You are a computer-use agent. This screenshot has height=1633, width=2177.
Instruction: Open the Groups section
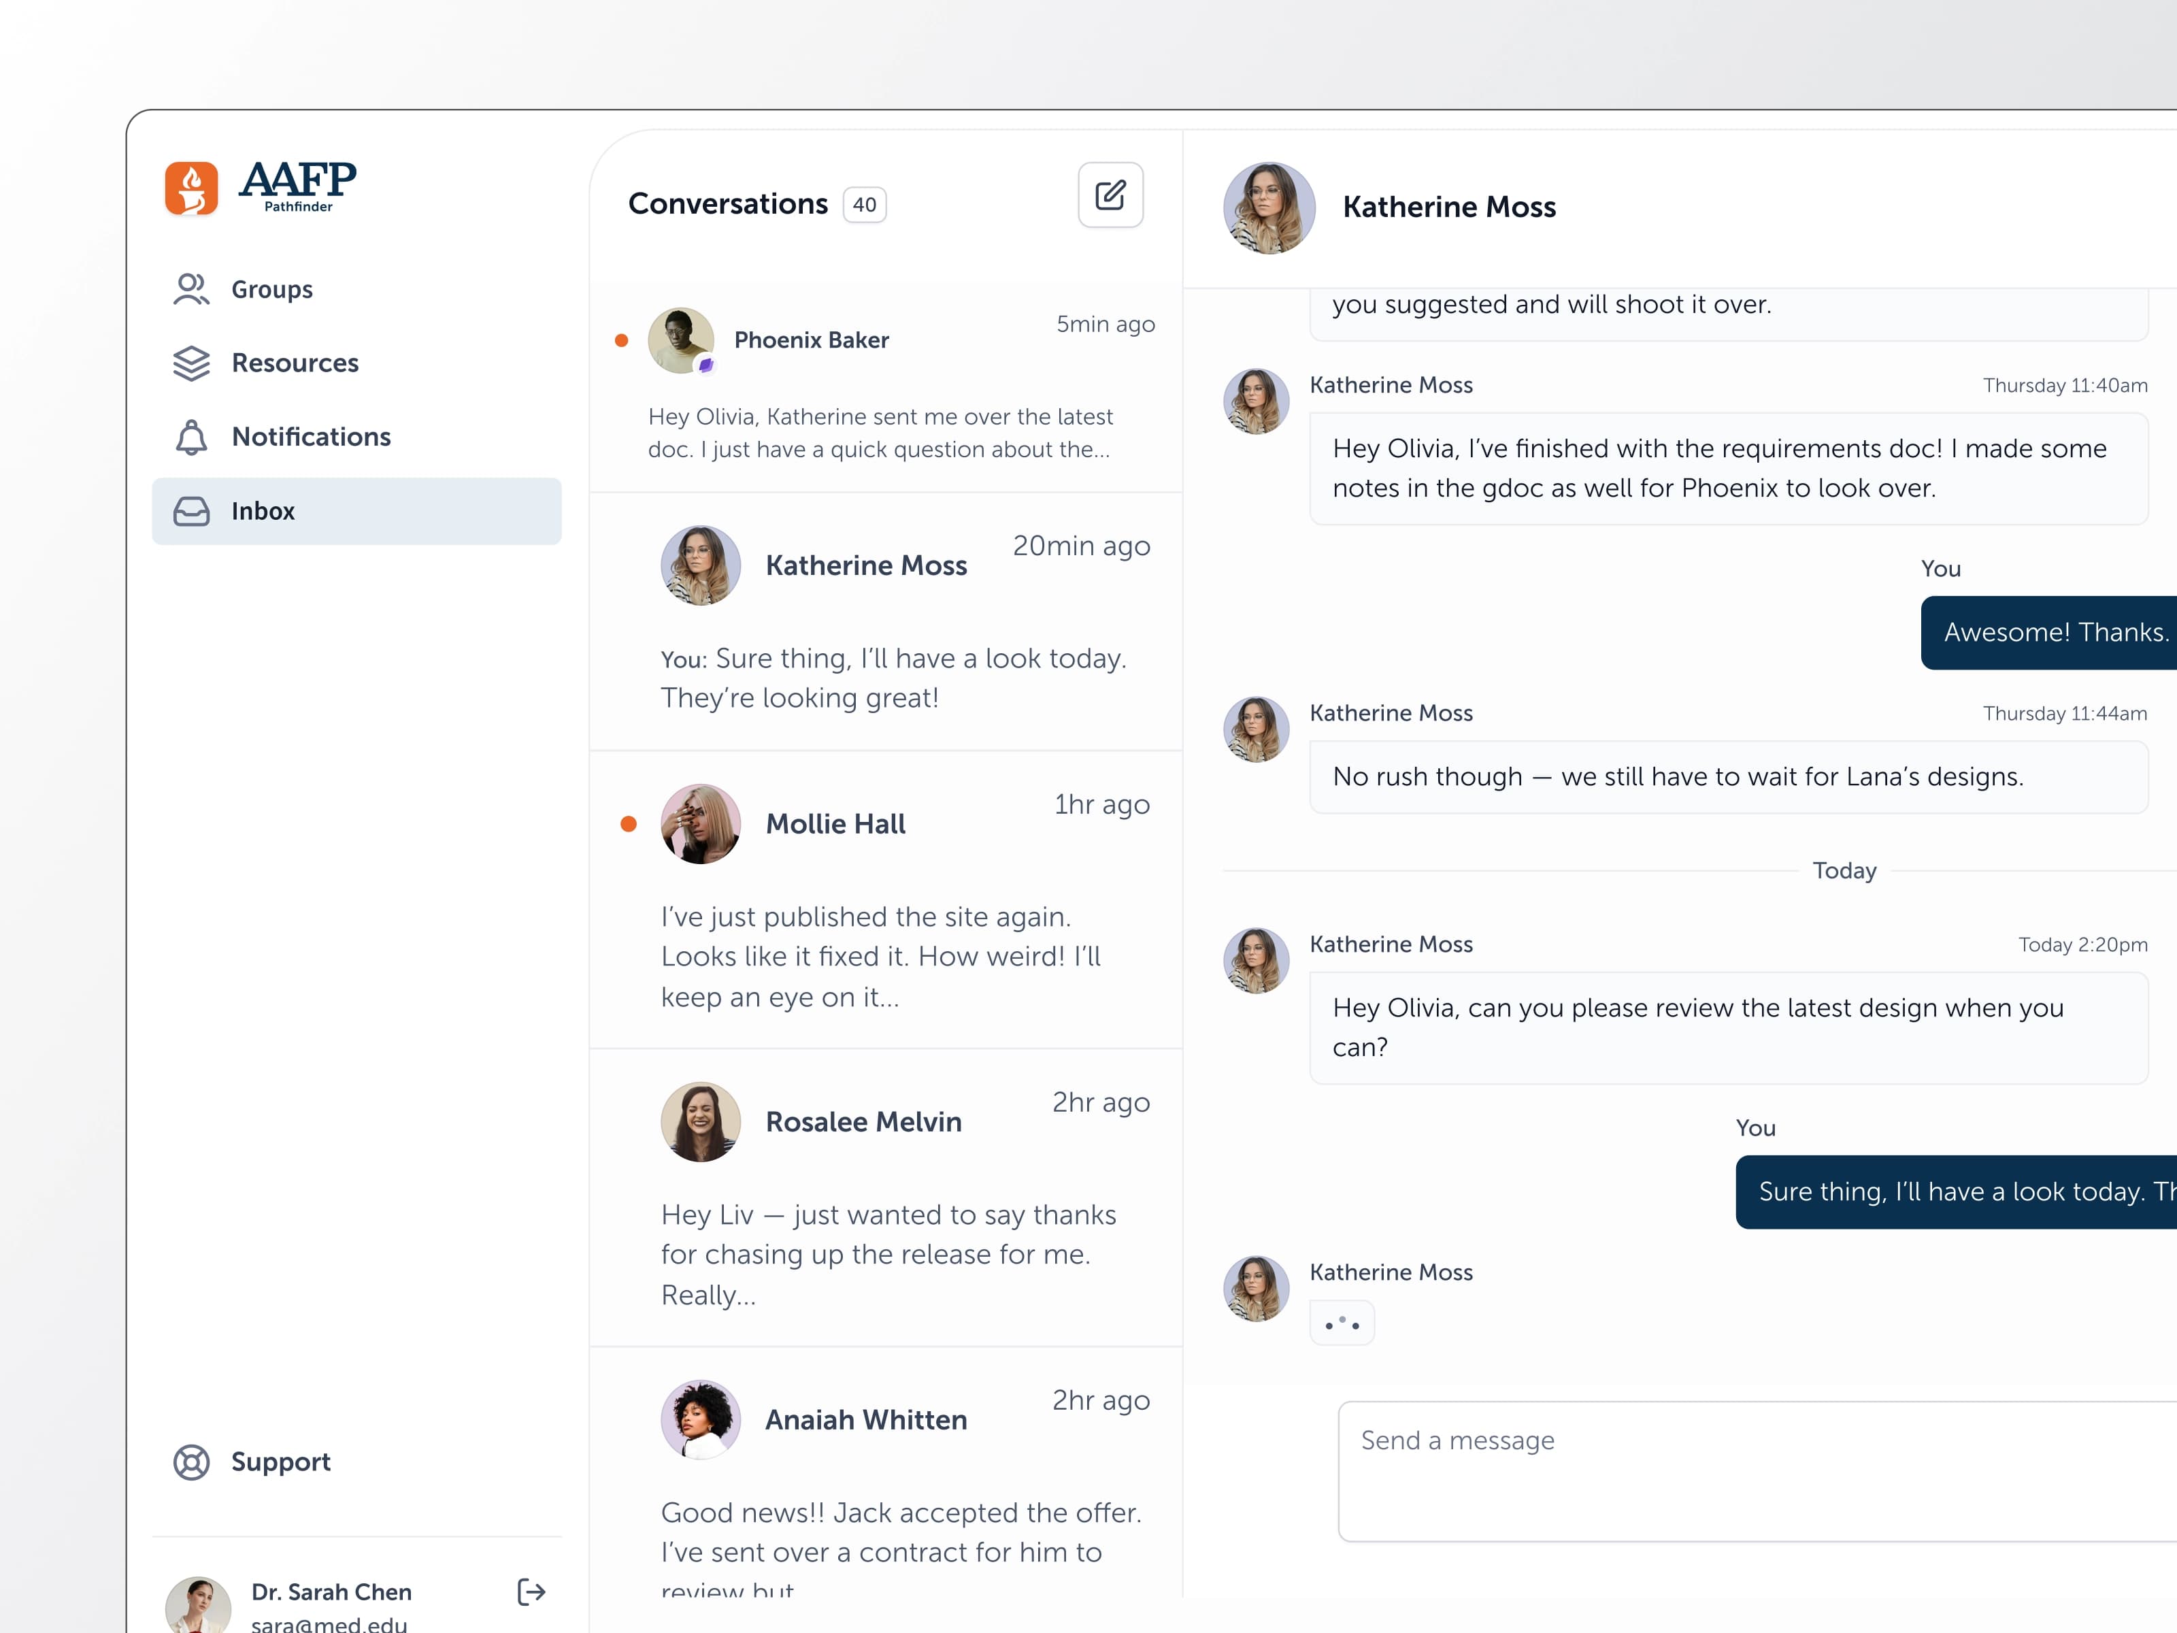356,289
